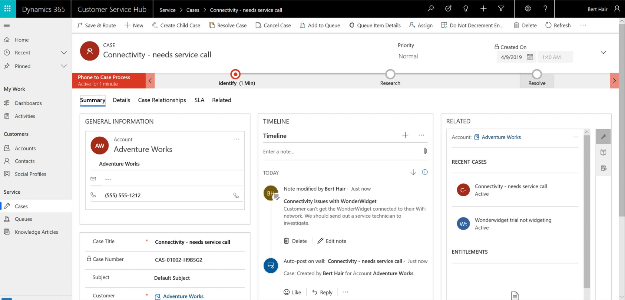The height and width of the screenshot is (300, 625).
Task: Open the SLA tab
Action: (199, 100)
